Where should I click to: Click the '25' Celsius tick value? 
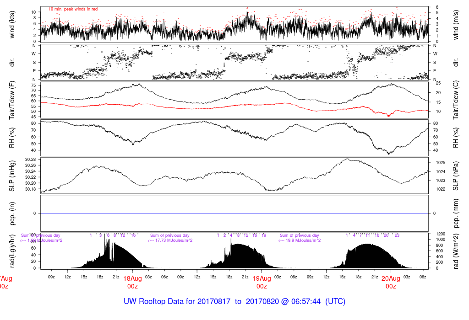[438, 83]
